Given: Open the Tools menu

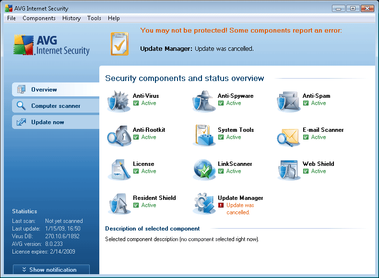Looking at the screenshot, I should click(x=94, y=18).
